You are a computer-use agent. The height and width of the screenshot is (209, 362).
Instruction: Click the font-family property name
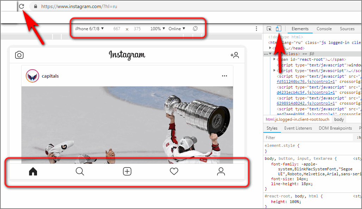[283, 164]
